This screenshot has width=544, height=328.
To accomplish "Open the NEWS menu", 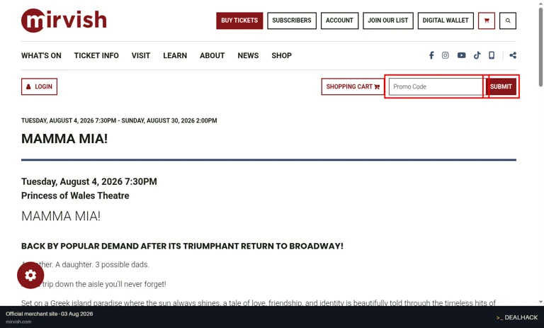I will [248, 55].
